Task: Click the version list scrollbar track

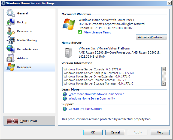Action: [x=164, y=76]
